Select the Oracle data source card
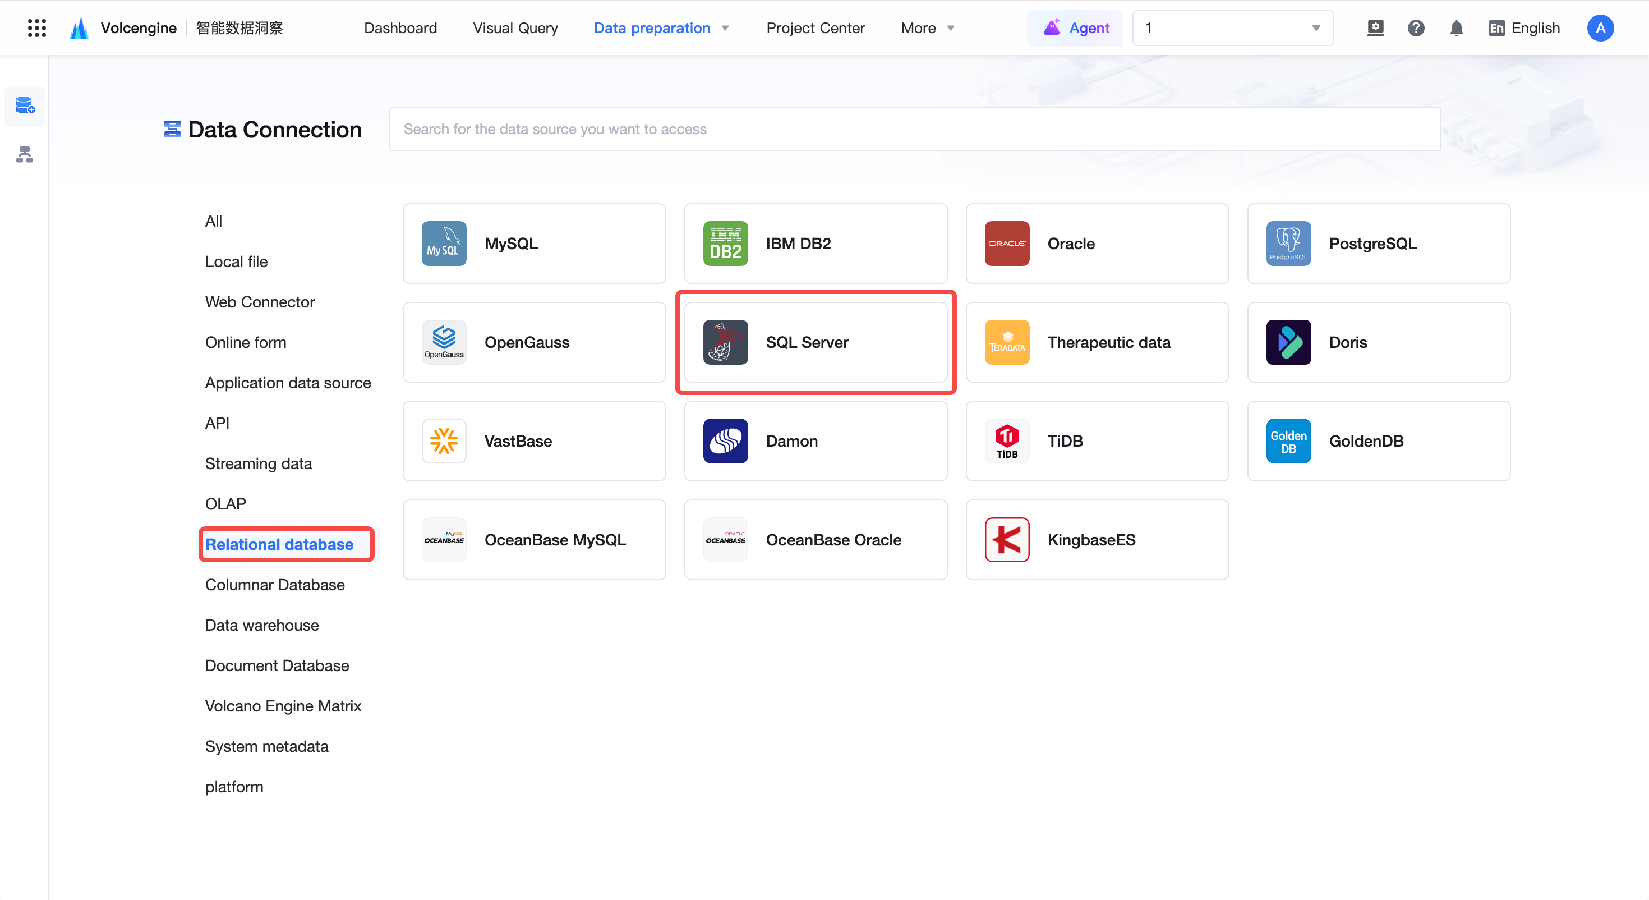The image size is (1649, 900). click(1097, 244)
